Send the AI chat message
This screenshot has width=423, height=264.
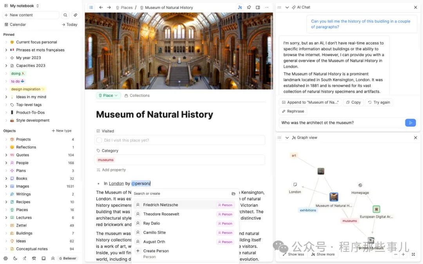[x=410, y=122]
